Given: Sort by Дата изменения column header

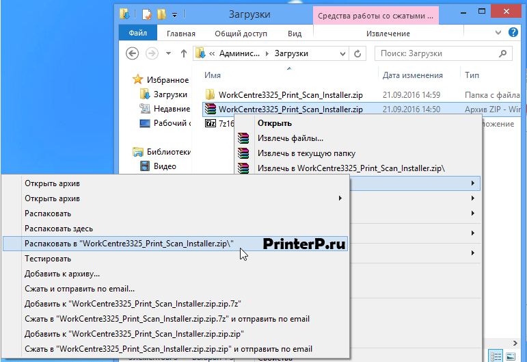Looking at the screenshot, I should 412,75.
